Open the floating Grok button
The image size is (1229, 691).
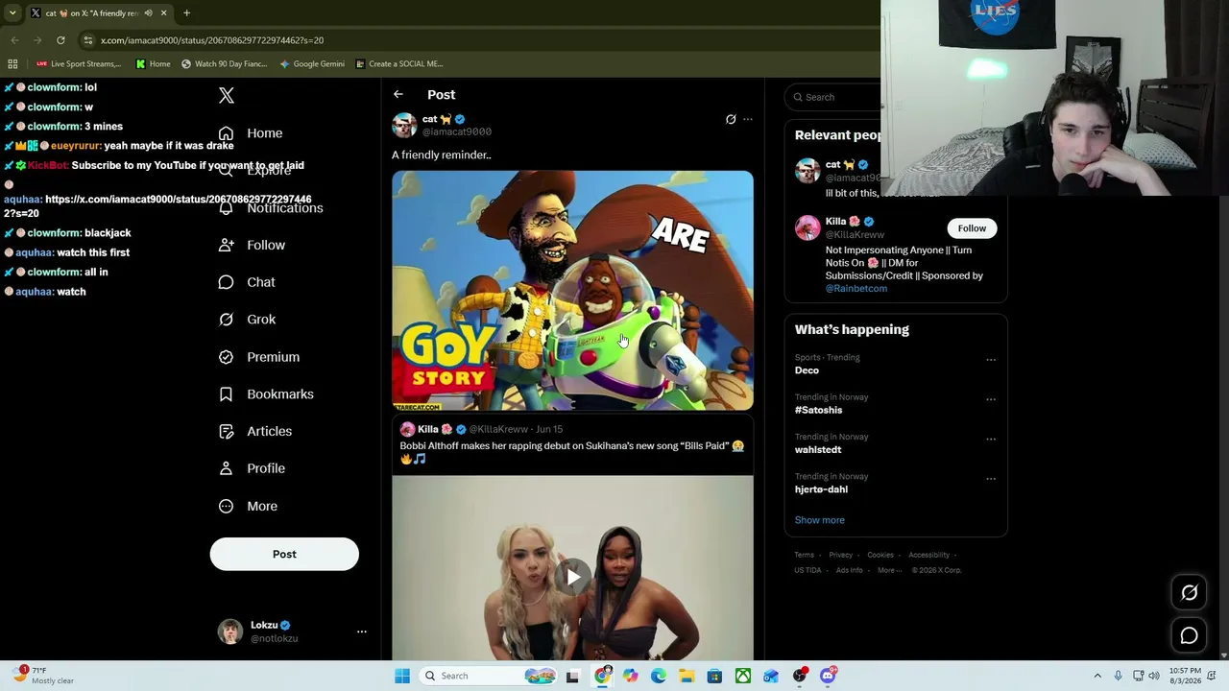pos(1190,593)
